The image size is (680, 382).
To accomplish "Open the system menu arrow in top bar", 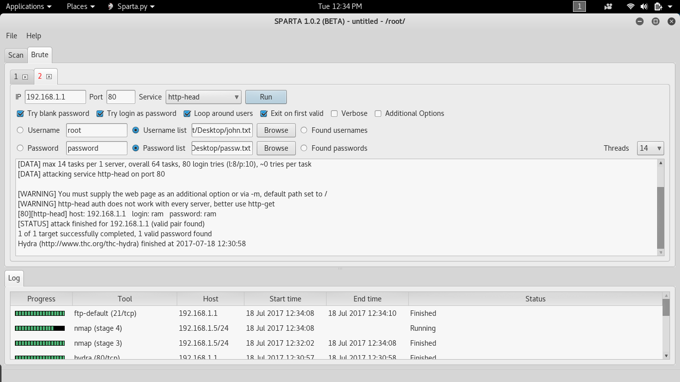I will tap(670, 6).
